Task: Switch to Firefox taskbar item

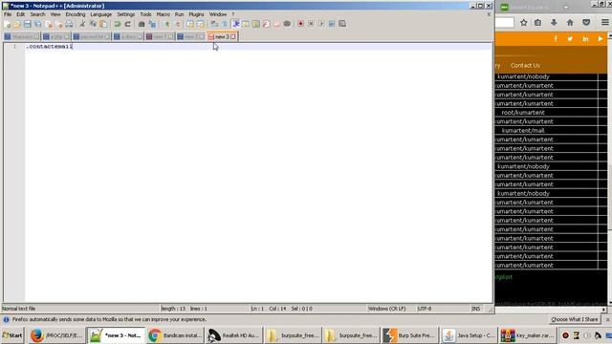Action: pyautogui.click(x=56, y=335)
